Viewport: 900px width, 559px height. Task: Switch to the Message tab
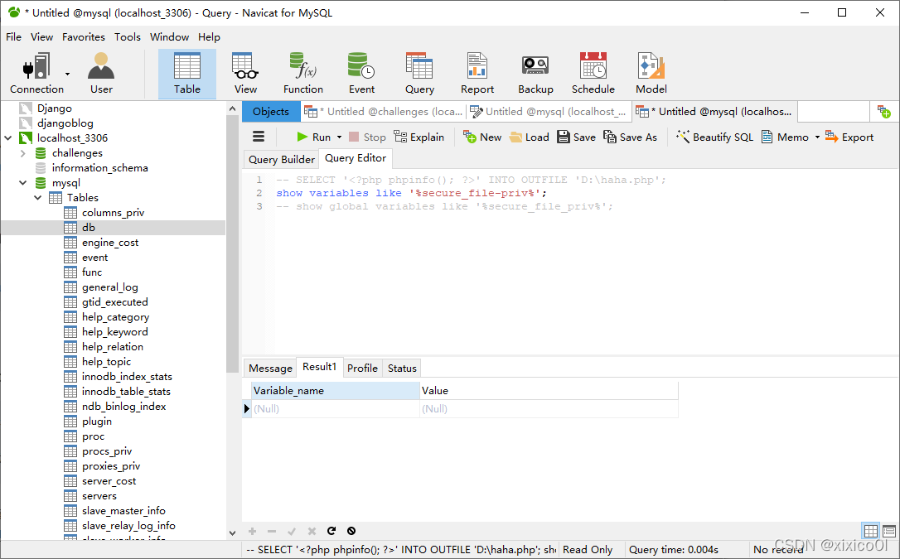[270, 368]
